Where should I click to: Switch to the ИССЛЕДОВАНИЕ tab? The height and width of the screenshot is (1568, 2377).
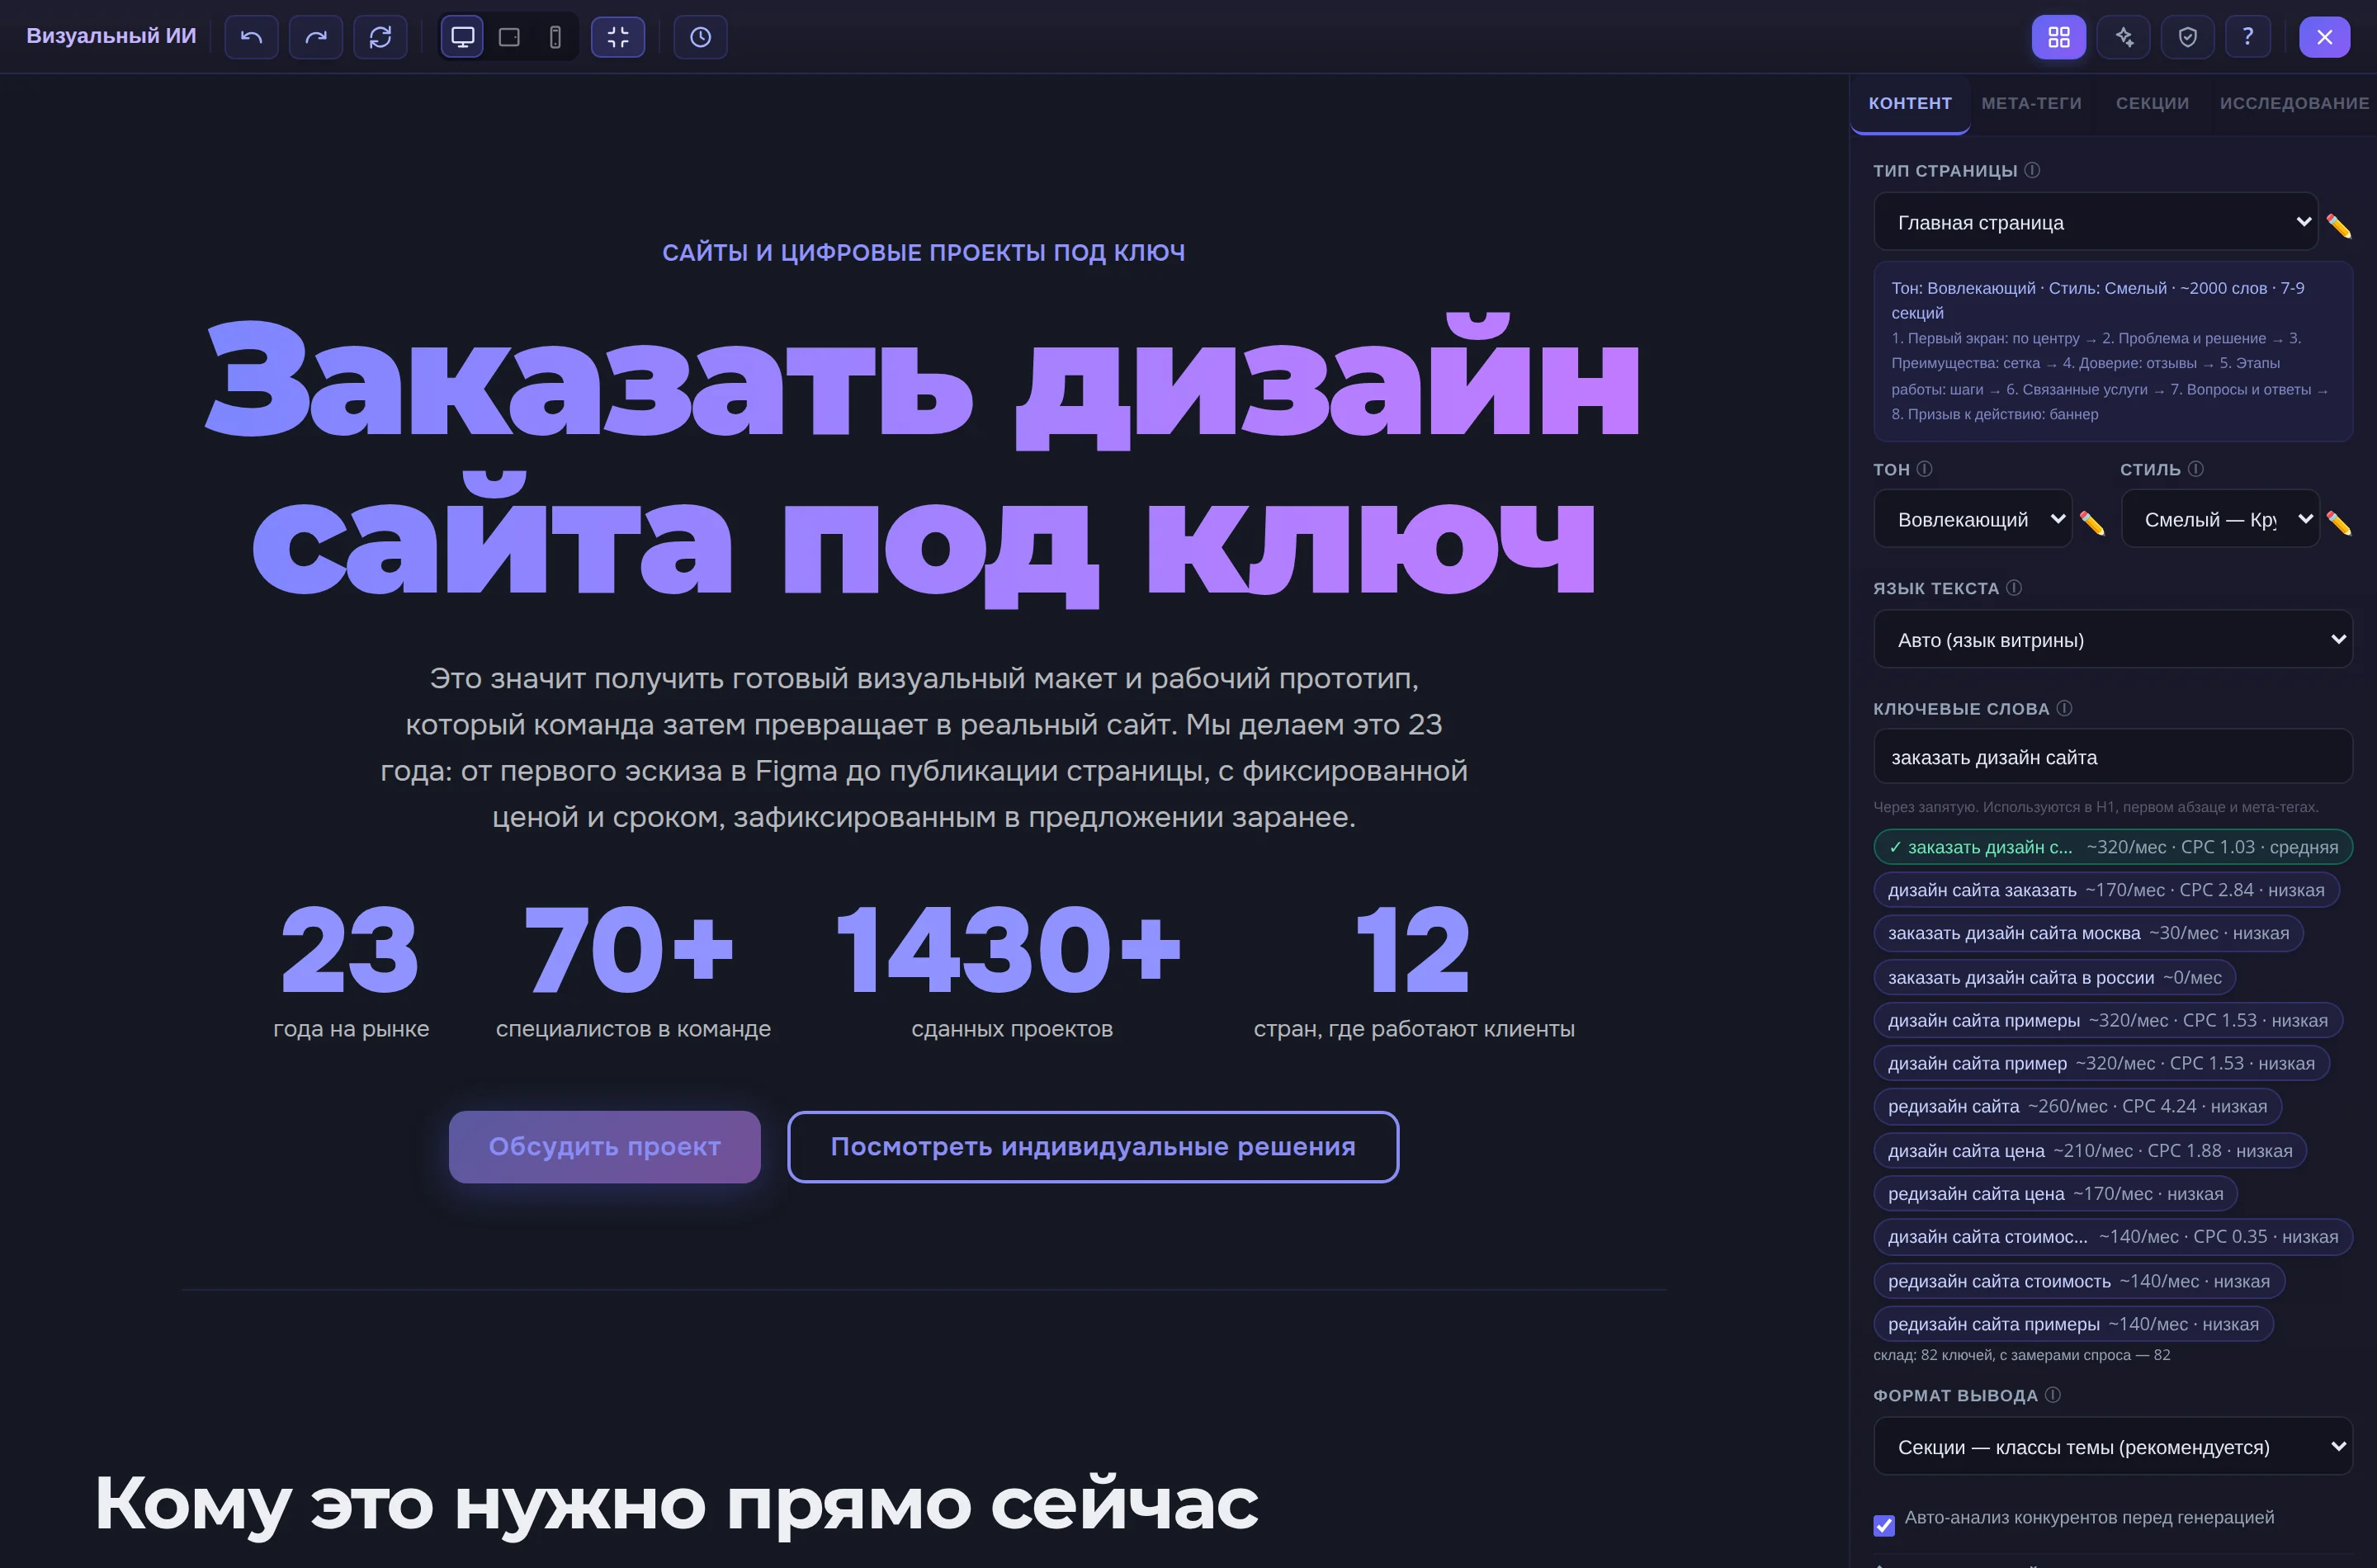tap(2294, 104)
